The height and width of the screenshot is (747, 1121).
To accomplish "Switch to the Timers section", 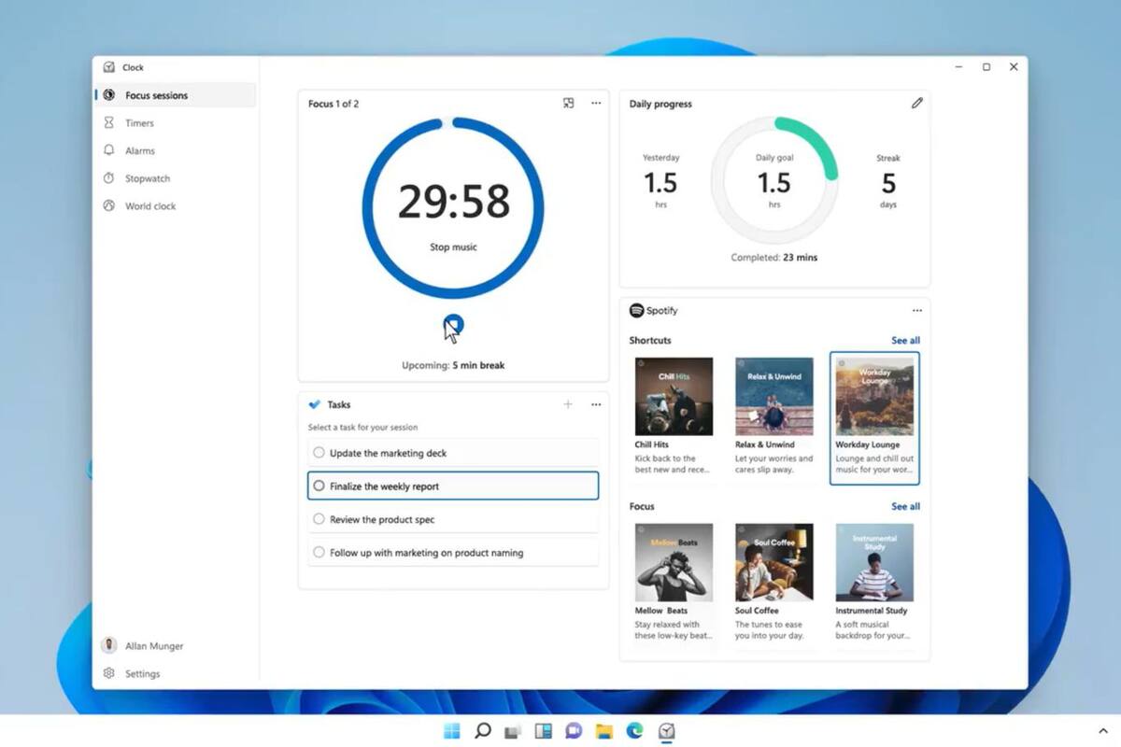I will point(139,122).
